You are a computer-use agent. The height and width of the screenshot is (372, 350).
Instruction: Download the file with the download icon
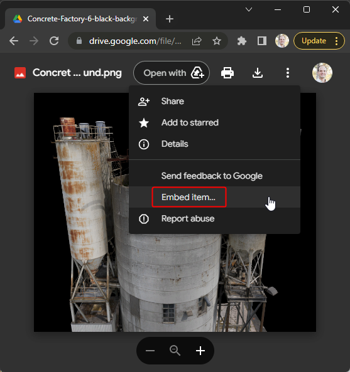tap(258, 73)
